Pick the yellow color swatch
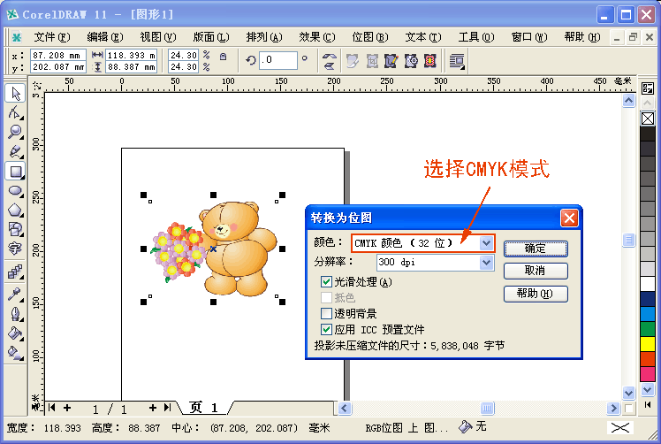 pos(648,344)
